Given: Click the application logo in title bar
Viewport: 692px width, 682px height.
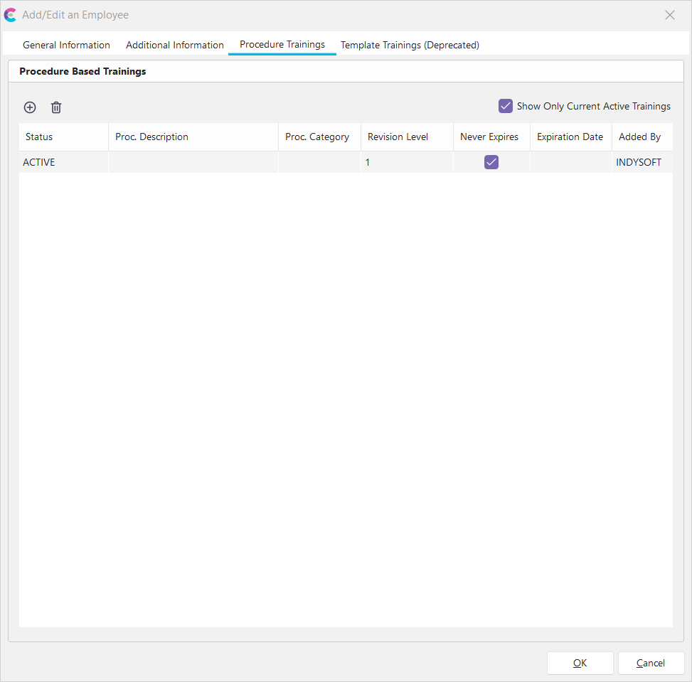Looking at the screenshot, I should pos(11,15).
